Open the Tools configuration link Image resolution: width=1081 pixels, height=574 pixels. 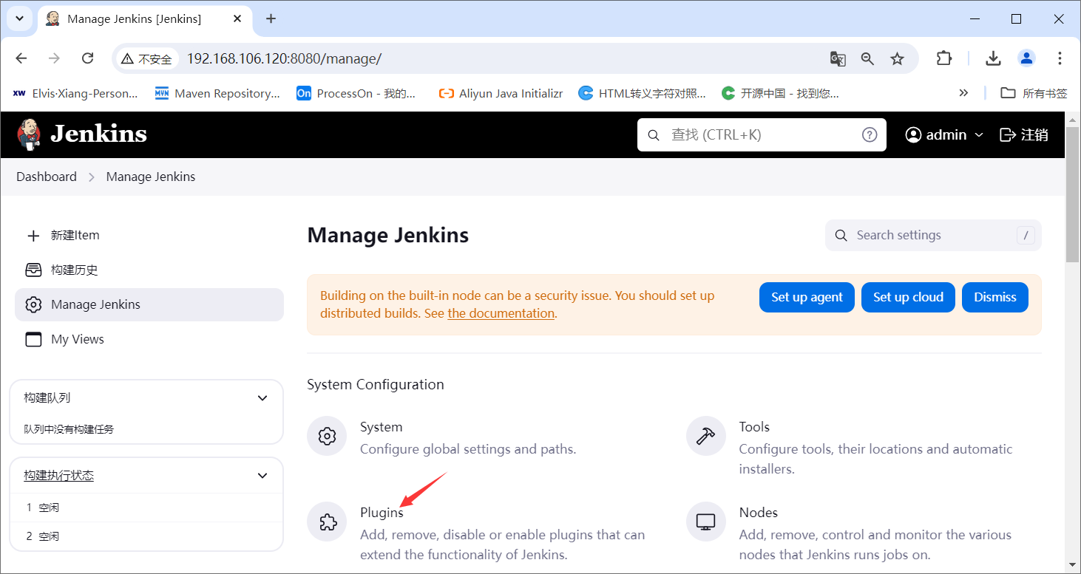pos(754,427)
